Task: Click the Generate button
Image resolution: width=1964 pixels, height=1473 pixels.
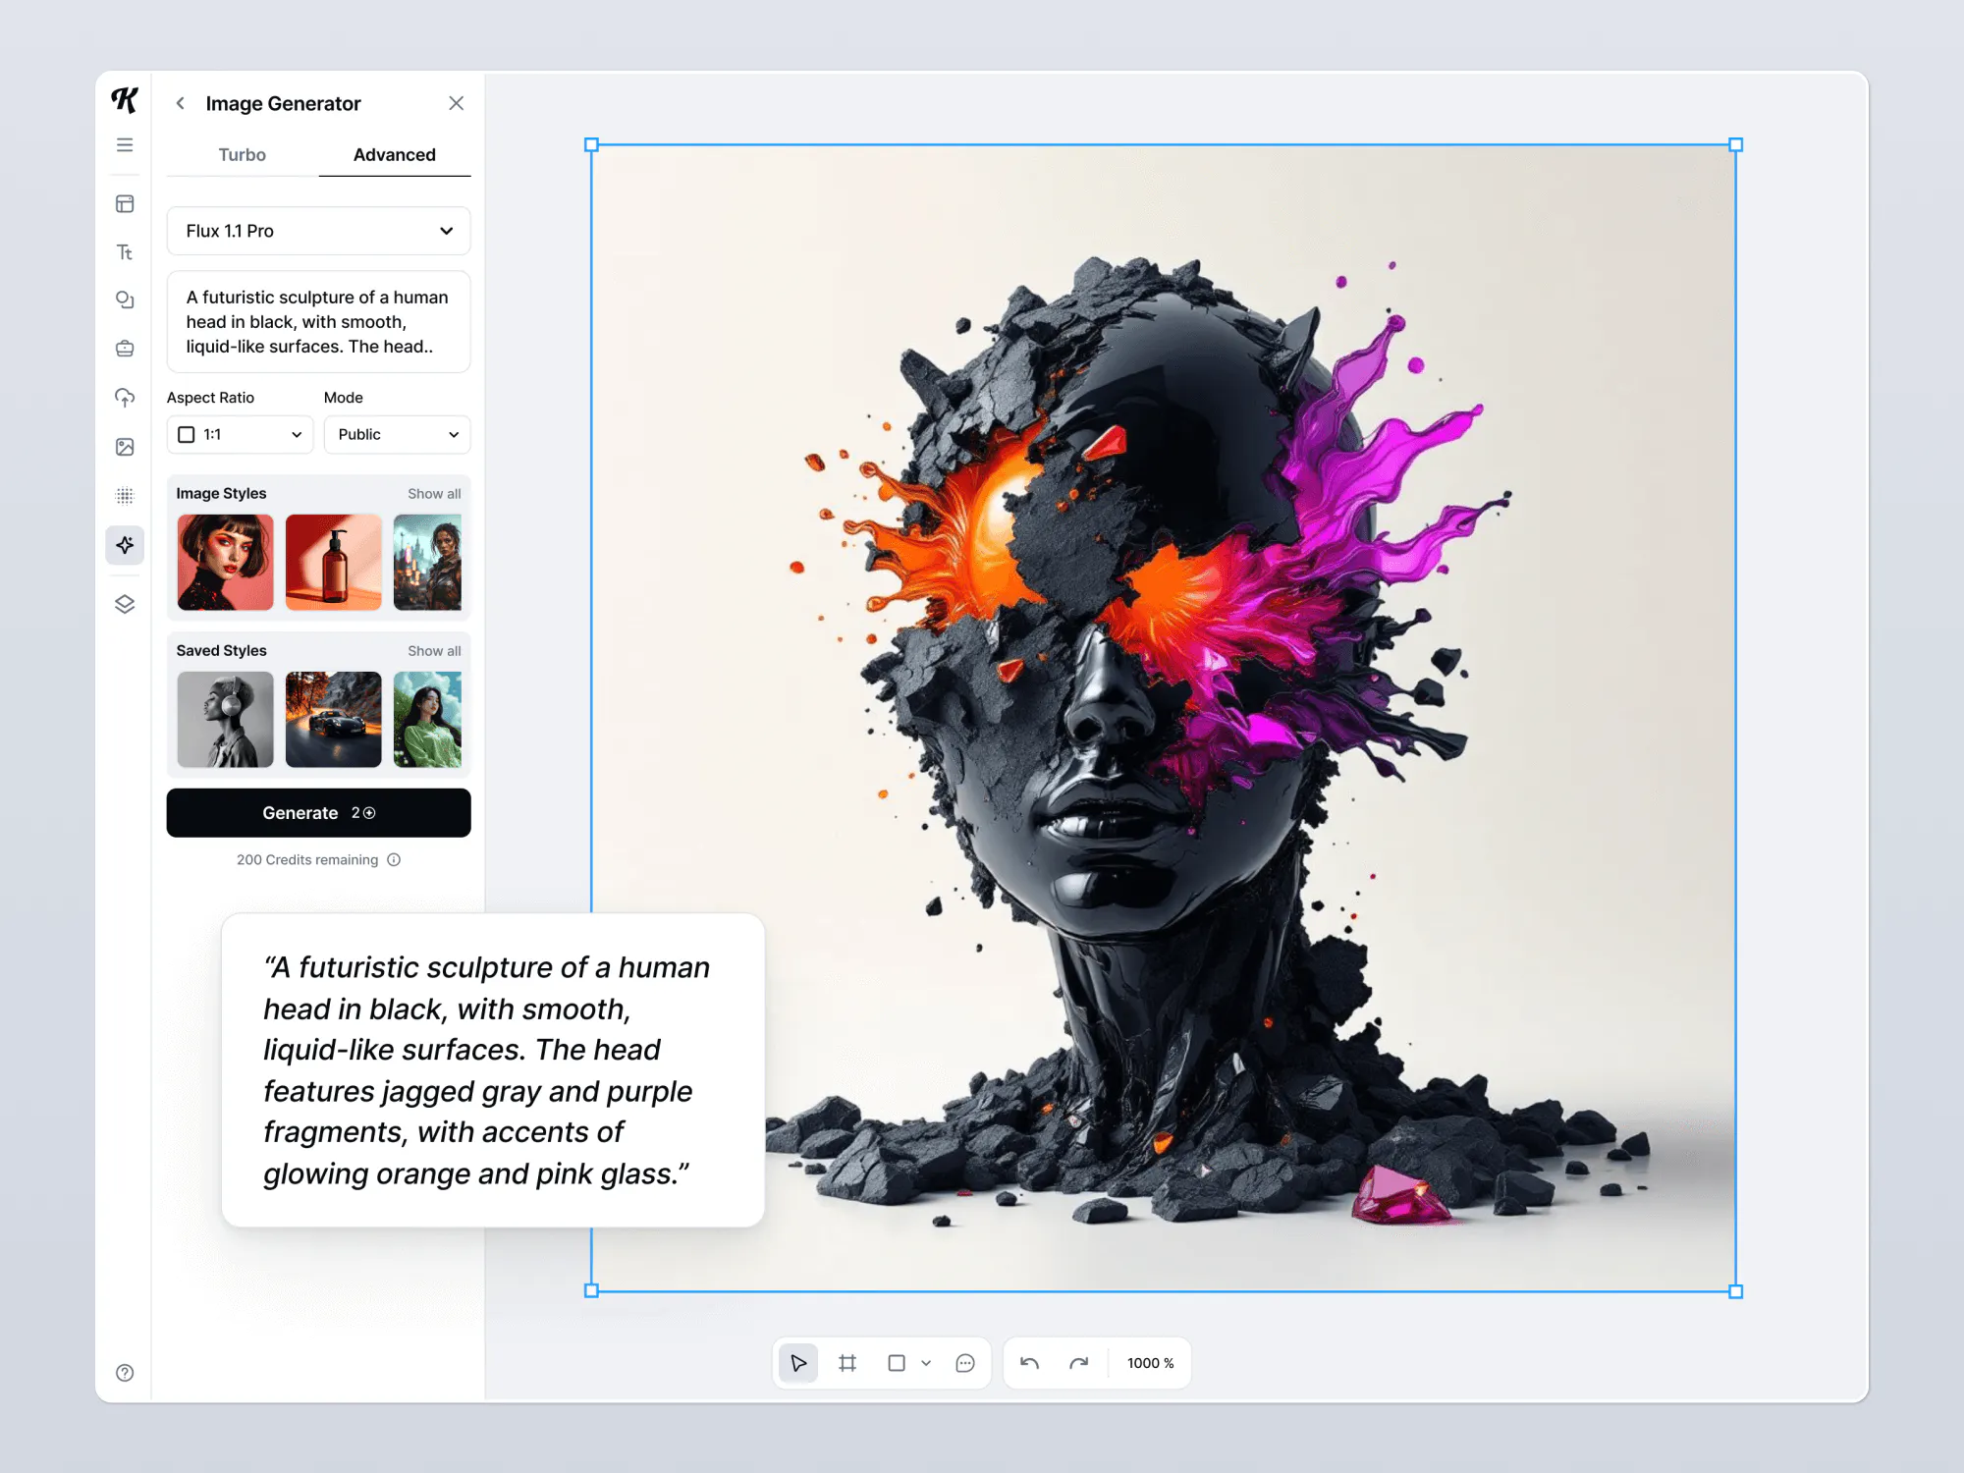Action: click(x=318, y=812)
